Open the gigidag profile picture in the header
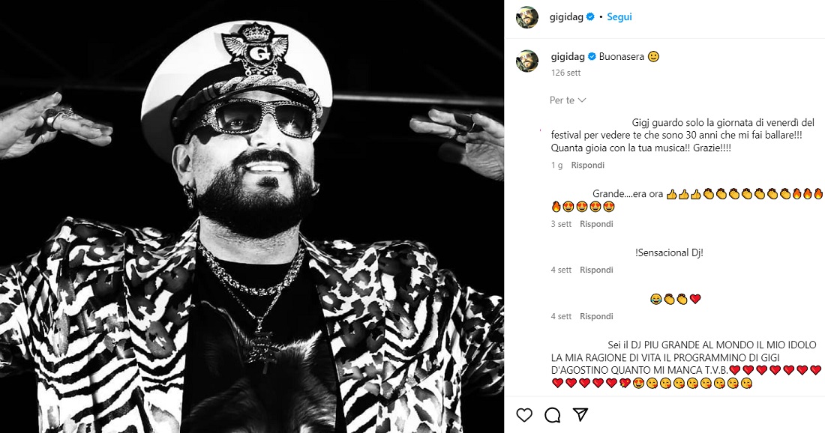This screenshot has width=825, height=433. click(x=527, y=17)
